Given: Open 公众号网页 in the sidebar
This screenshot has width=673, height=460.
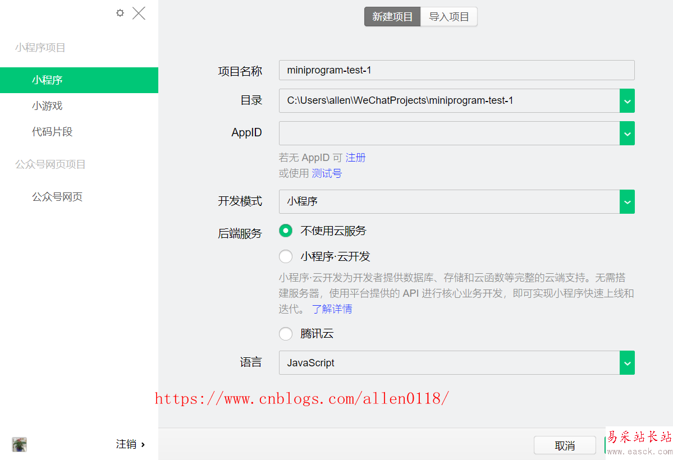Looking at the screenshot, I should tap(57, 197).
